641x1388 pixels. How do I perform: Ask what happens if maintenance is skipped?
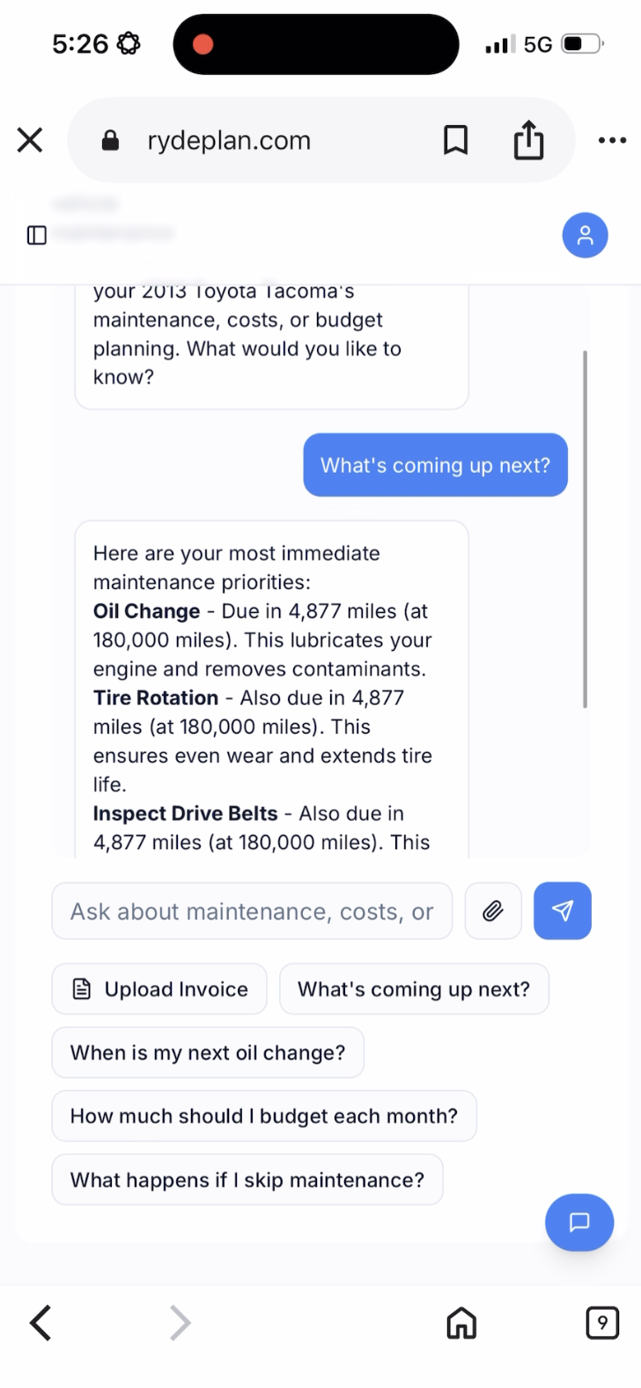point(247,1179)
